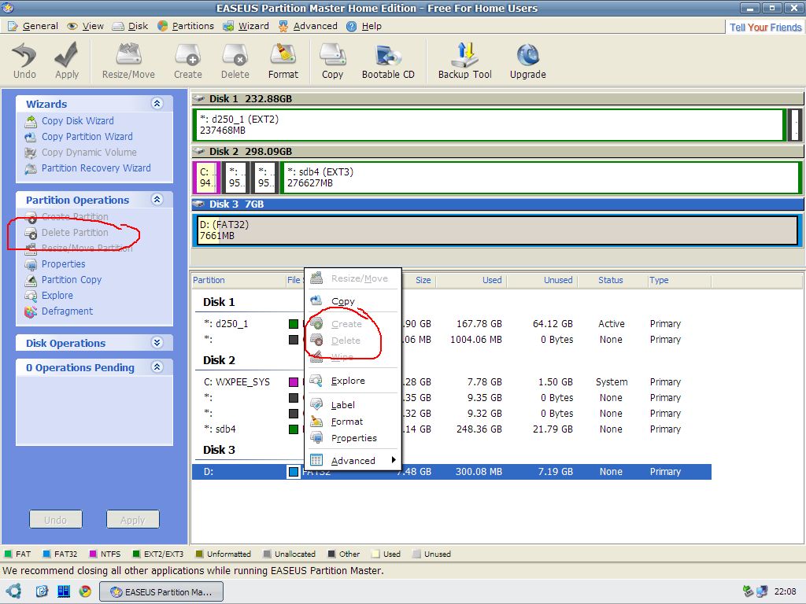Click the blue FAT32 swatch for D:

tap(294, 472)
